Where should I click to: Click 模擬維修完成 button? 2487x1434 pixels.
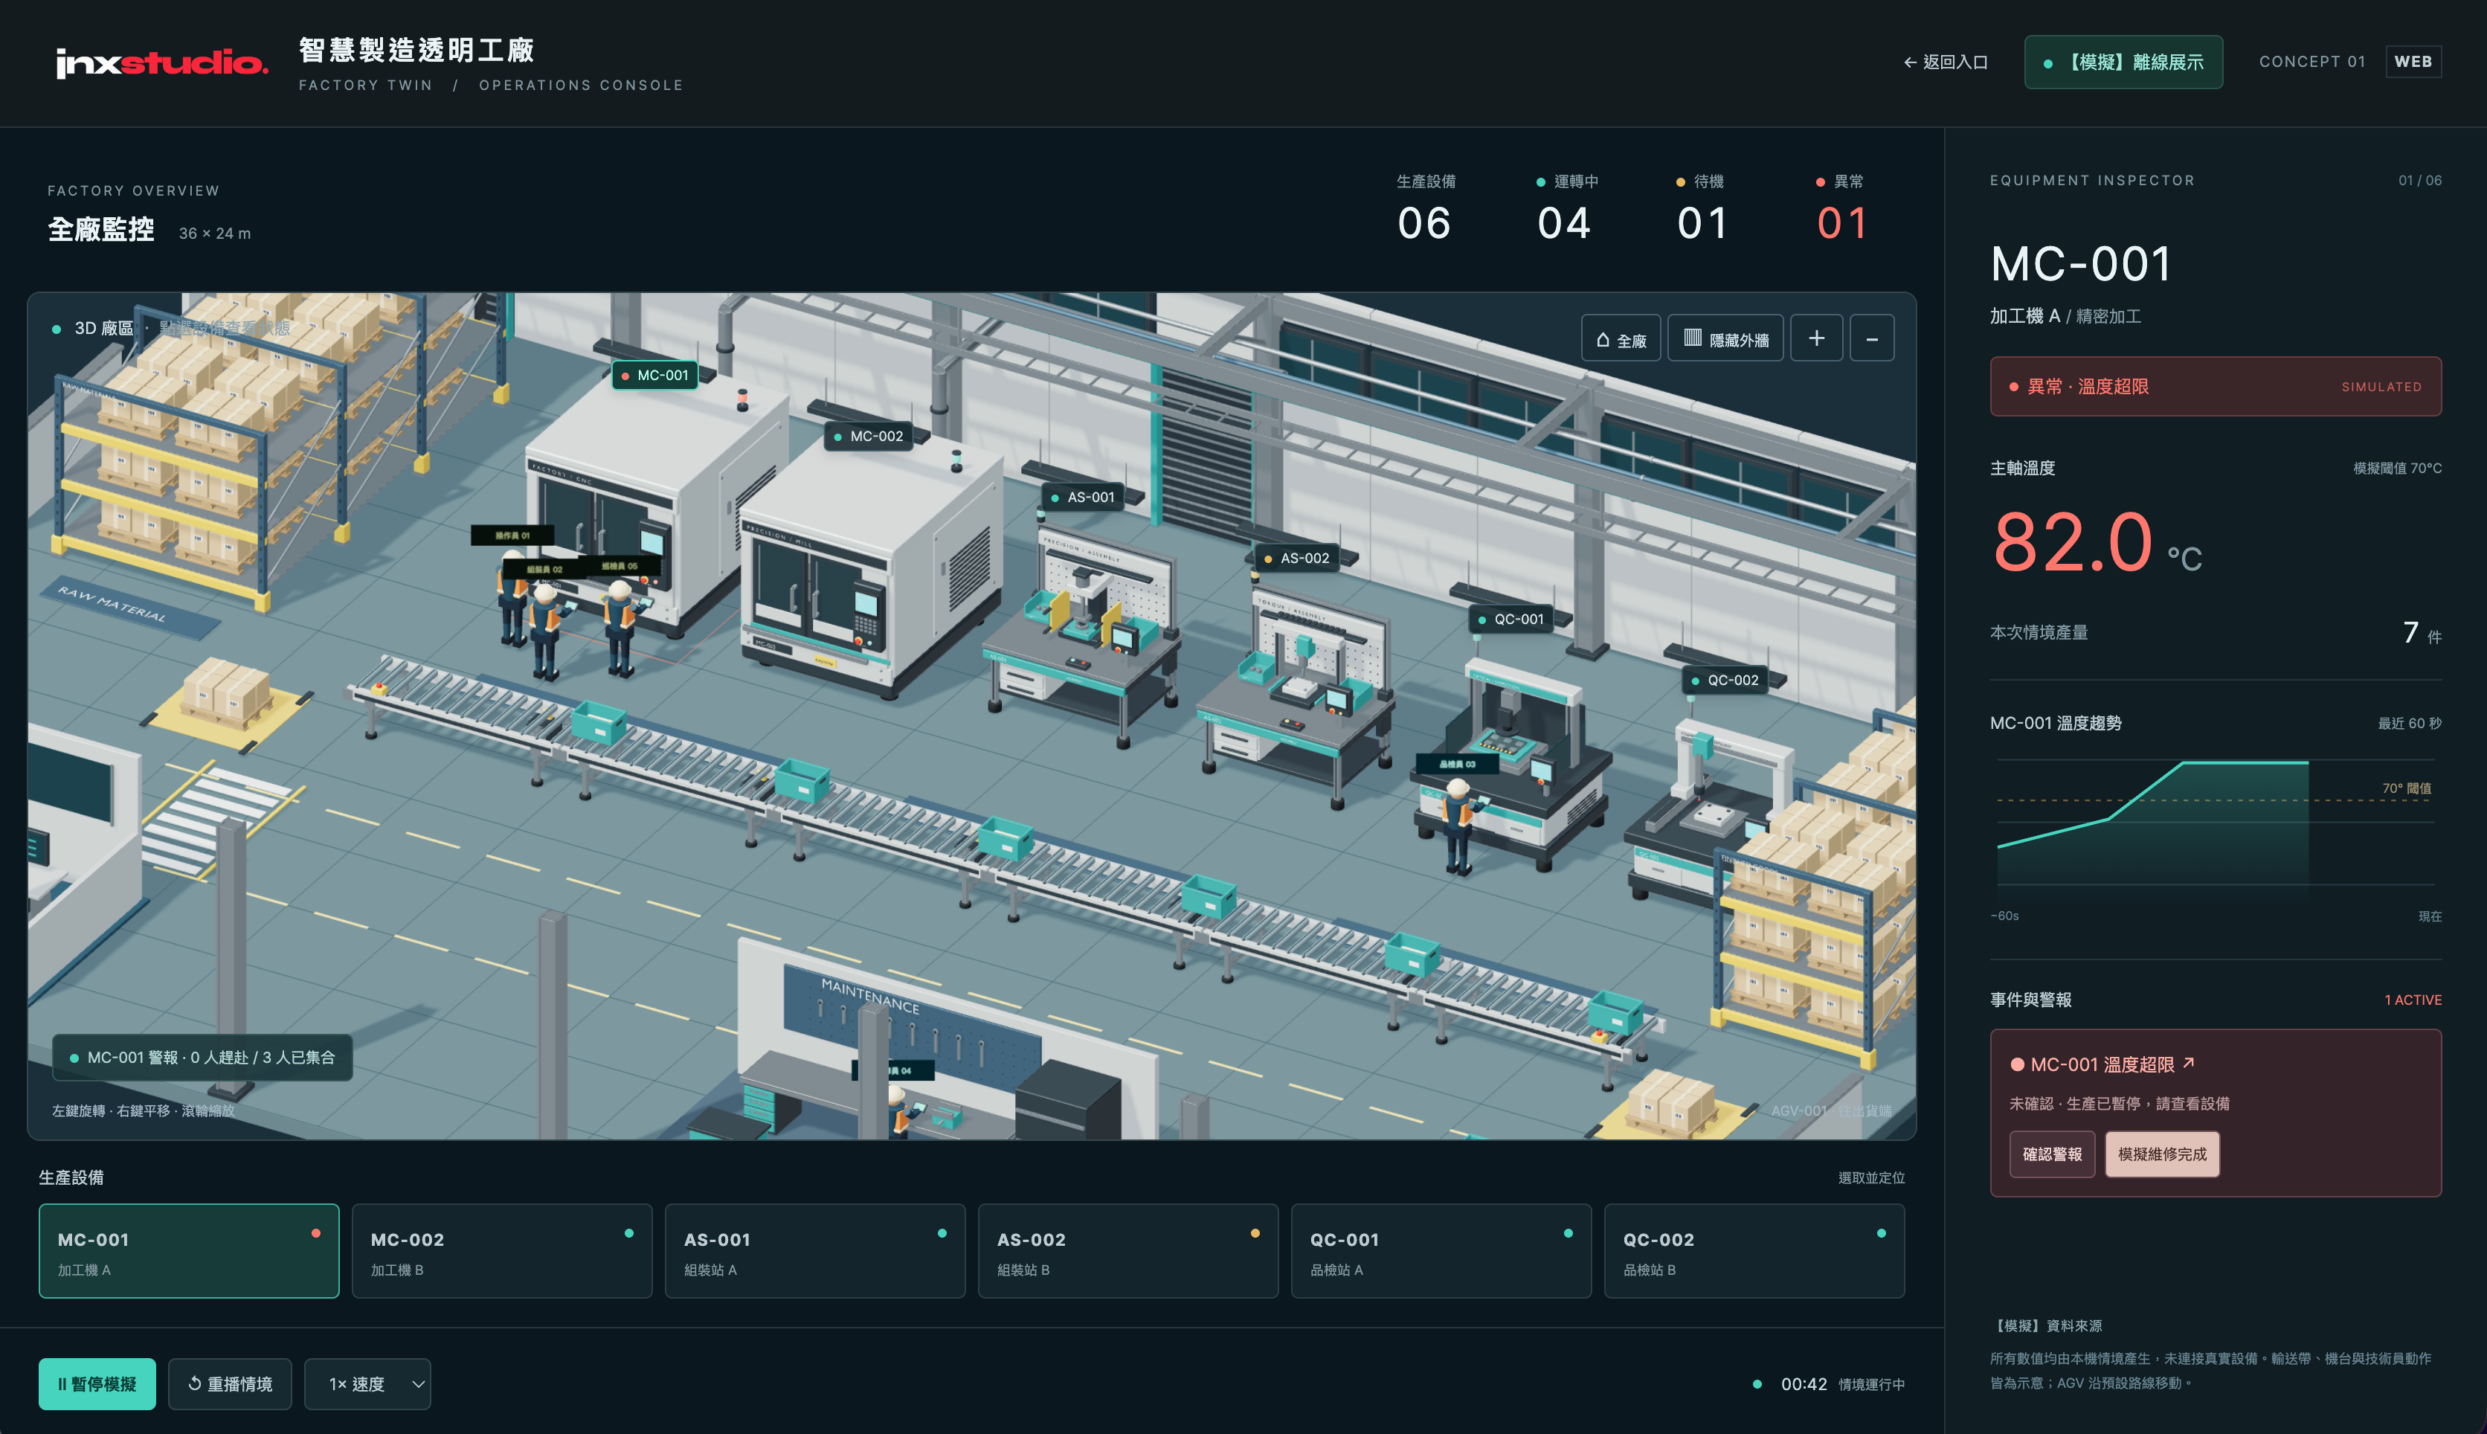coord(2162,1154)
